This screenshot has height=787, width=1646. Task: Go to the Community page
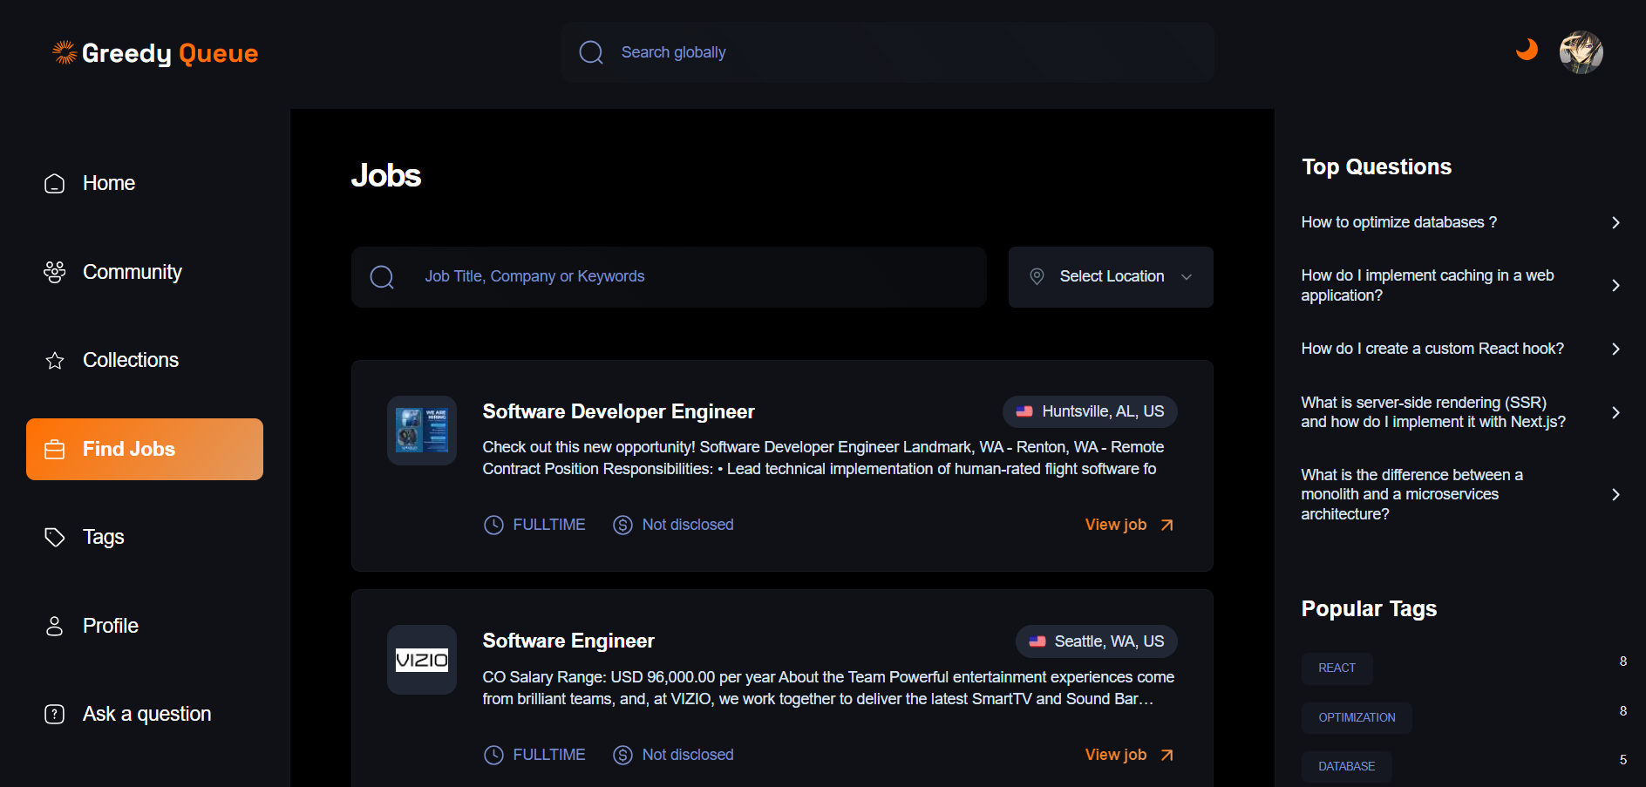[x=132, y=272]
